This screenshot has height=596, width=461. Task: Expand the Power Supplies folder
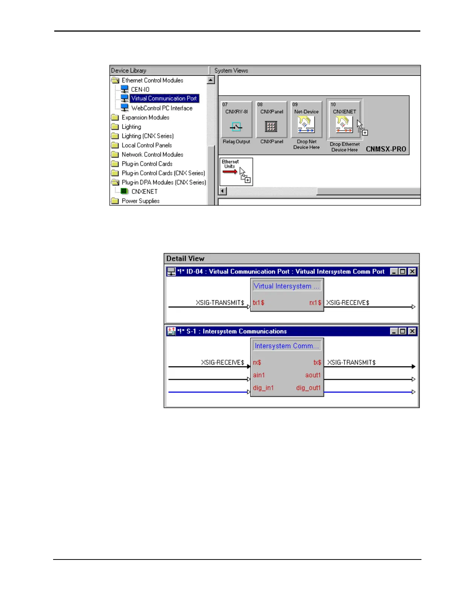(x=115, y=201)
